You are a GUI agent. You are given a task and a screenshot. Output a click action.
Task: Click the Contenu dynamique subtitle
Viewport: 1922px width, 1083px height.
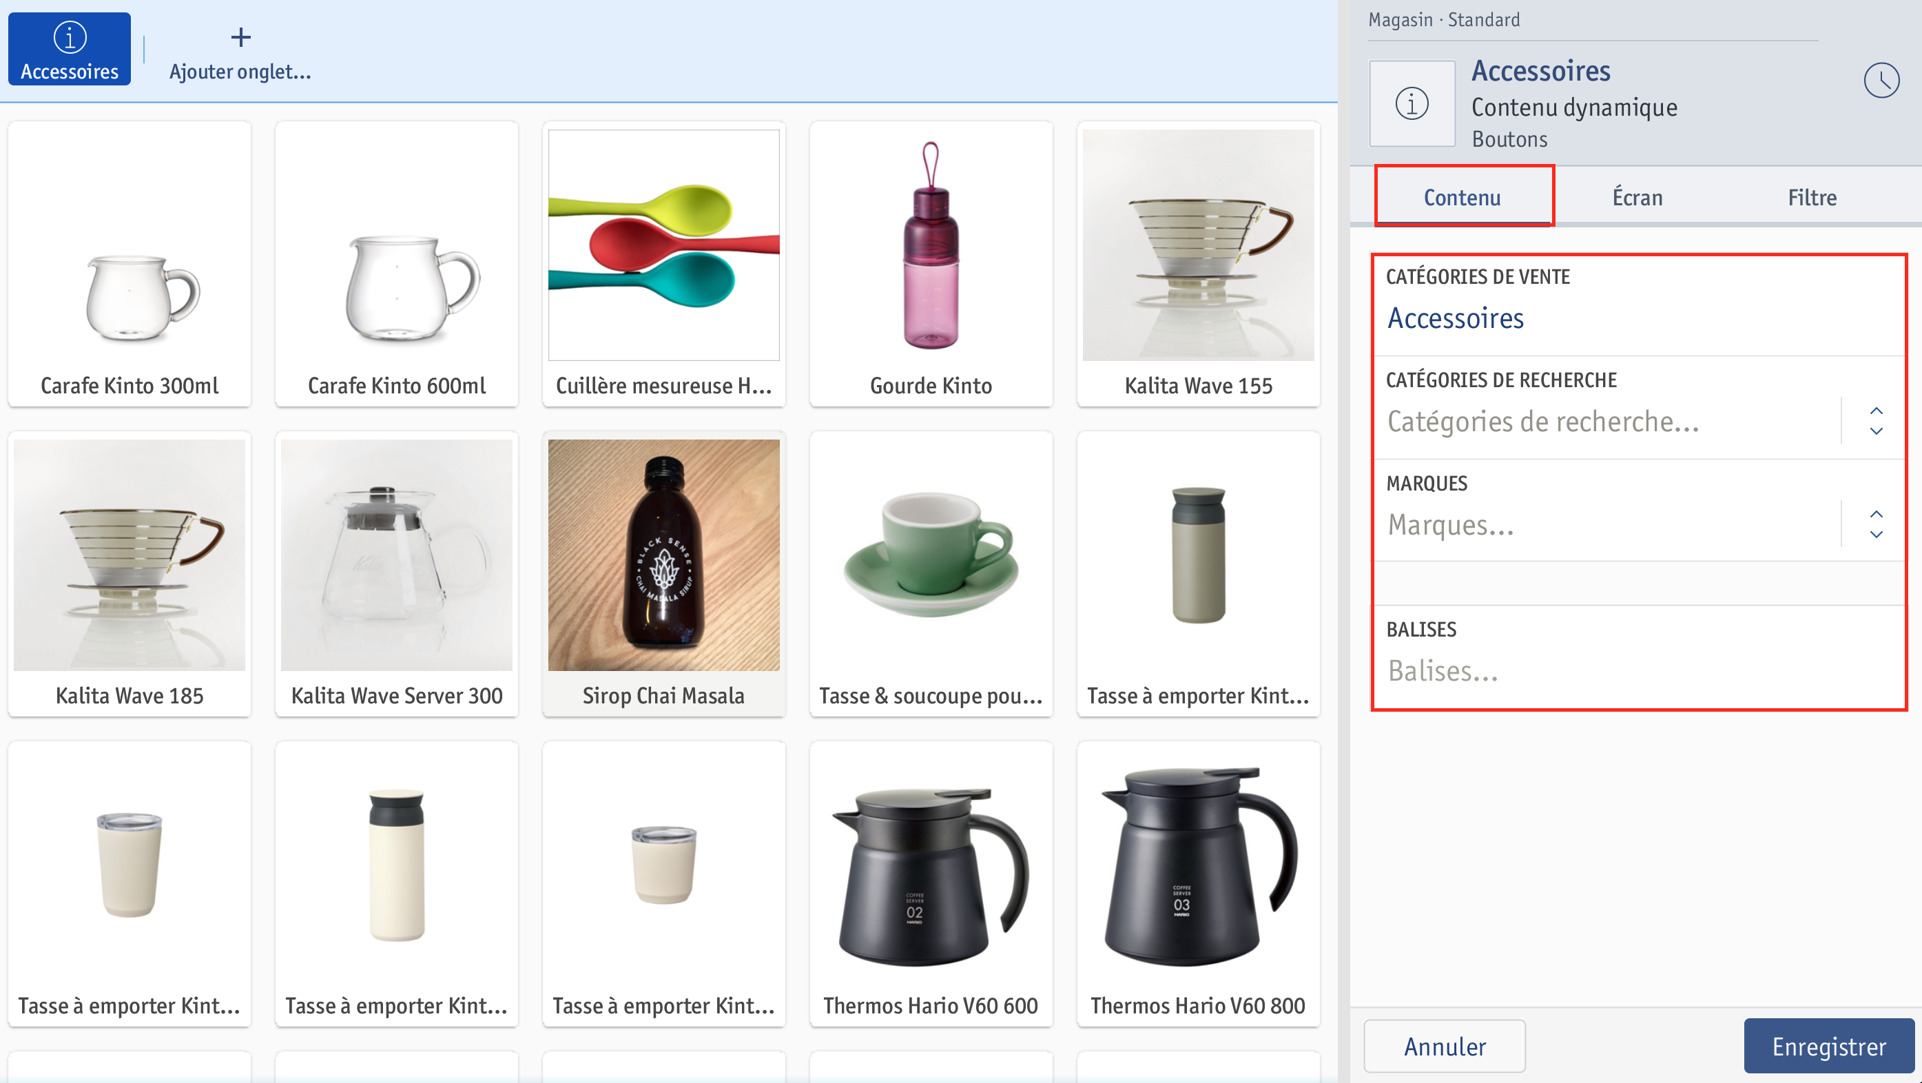click(1574, 107)
